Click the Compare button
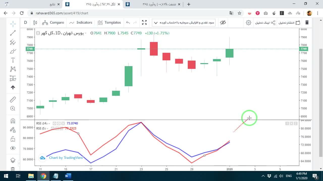323x181 pixels. (53, 23)
